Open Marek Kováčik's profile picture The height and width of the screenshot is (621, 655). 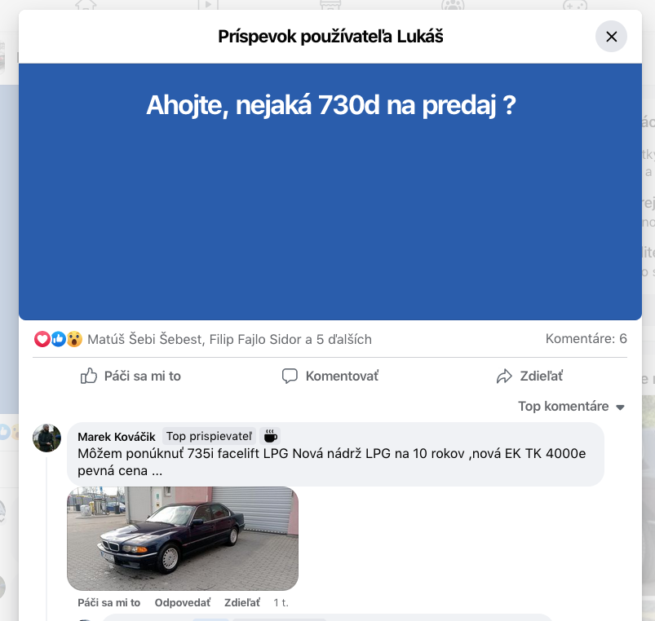[x=46, y=438]
